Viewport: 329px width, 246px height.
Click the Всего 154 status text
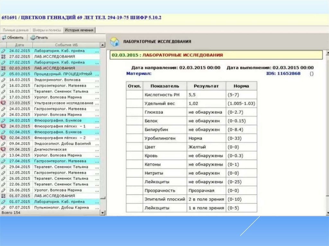click(11, 213)
